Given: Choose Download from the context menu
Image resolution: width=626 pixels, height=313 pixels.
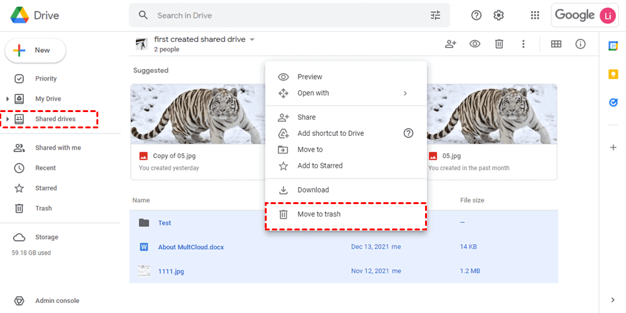Looking at the screenshot, I should 313,190.
